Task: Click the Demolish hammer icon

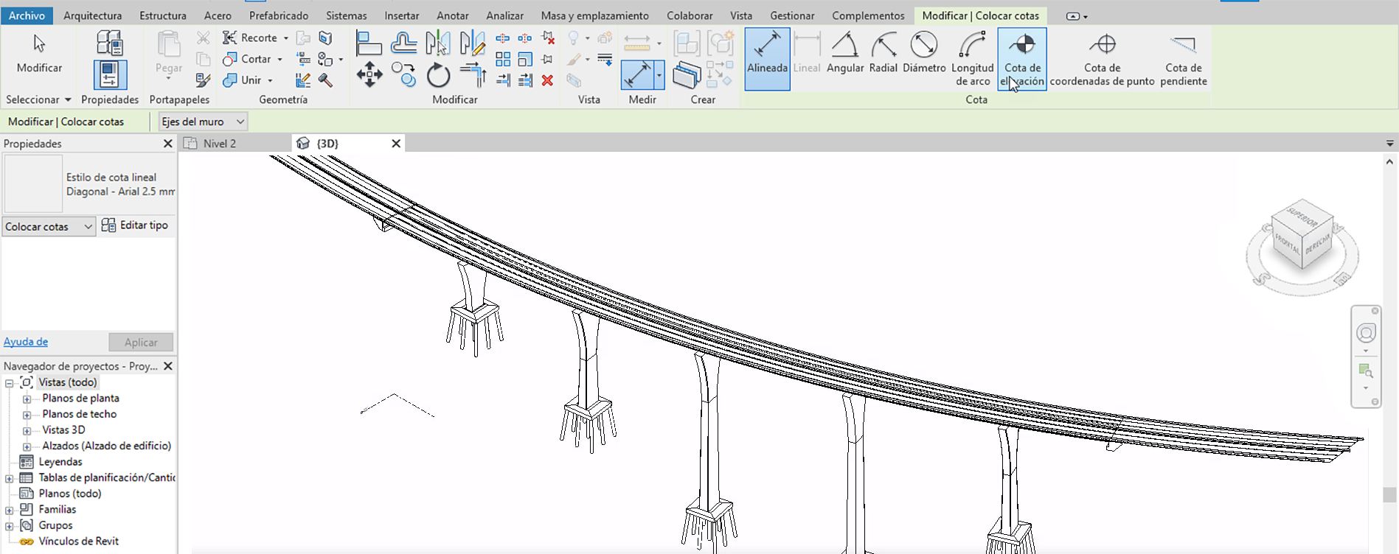Action: [x=325, y=80]
